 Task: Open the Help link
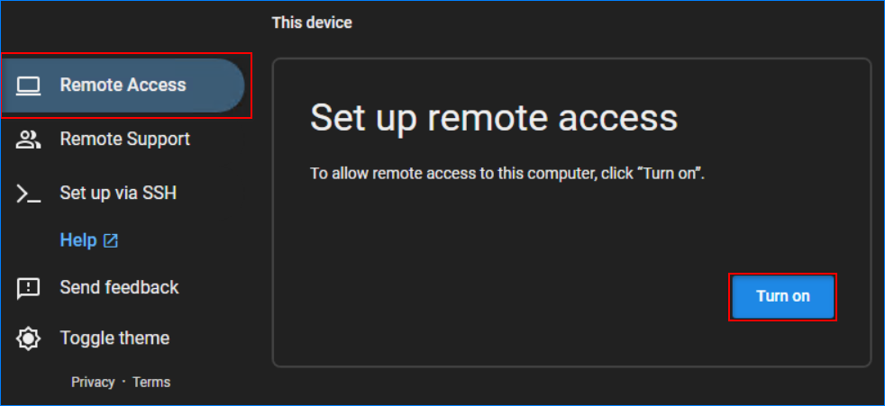coord(78,240)
